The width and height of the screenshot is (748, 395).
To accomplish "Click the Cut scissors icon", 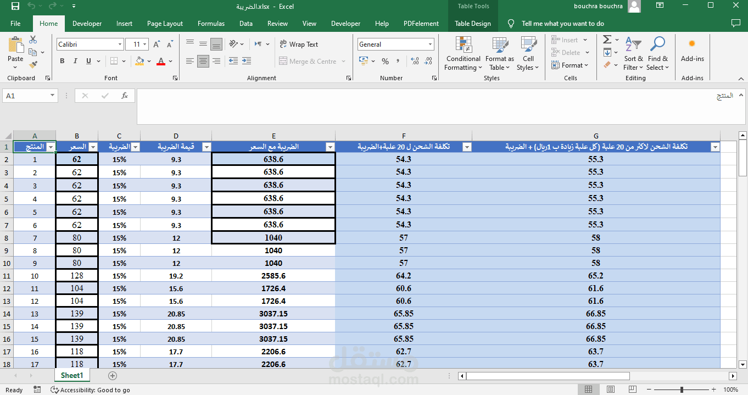I will (x=33, y=40).
